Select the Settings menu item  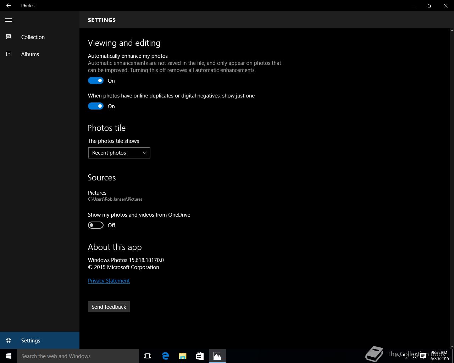click(40, 340)
